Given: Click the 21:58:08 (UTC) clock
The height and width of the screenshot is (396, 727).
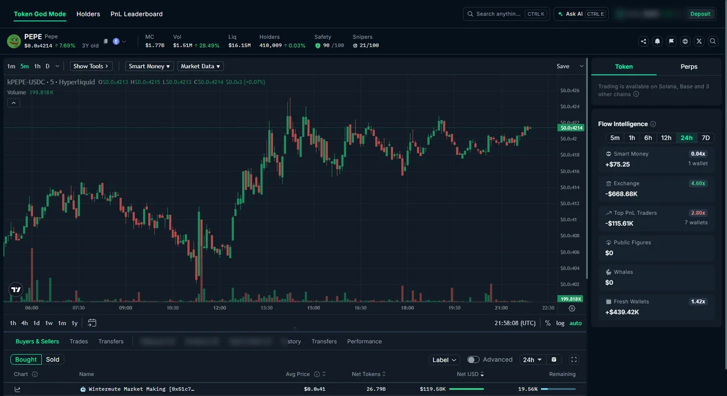Looking at the screenshot, I should coord(515,323).
